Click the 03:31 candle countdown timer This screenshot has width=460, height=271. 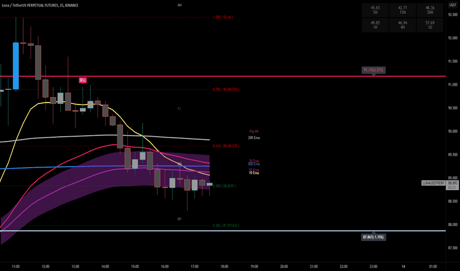click(x=453, y=188)
